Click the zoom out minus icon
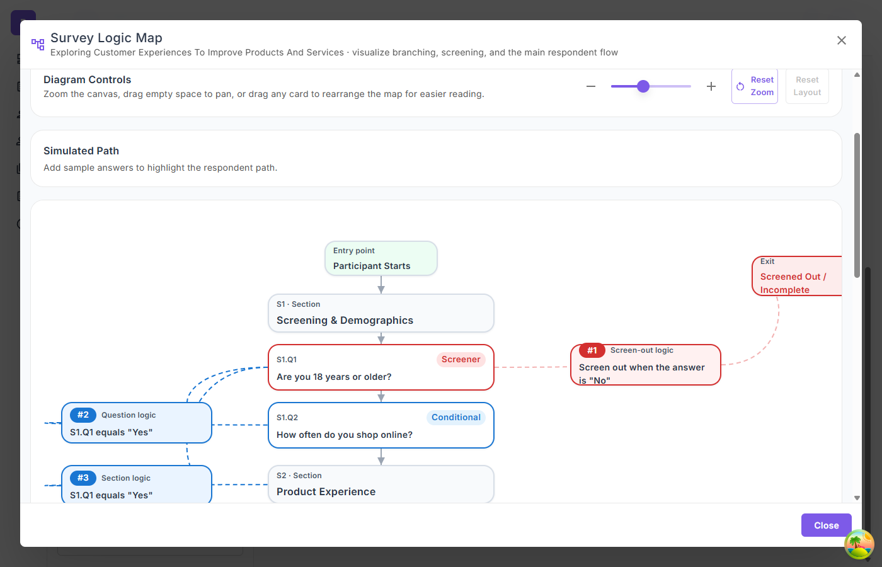 coord(591,86)
